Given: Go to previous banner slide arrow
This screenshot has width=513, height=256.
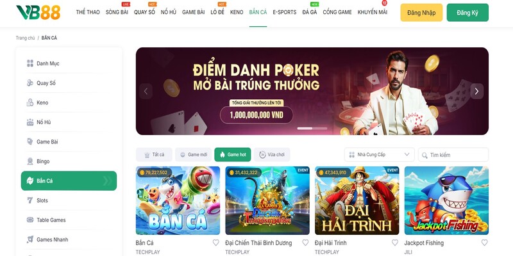Looking at the screenshot, I should pos(146,92).
